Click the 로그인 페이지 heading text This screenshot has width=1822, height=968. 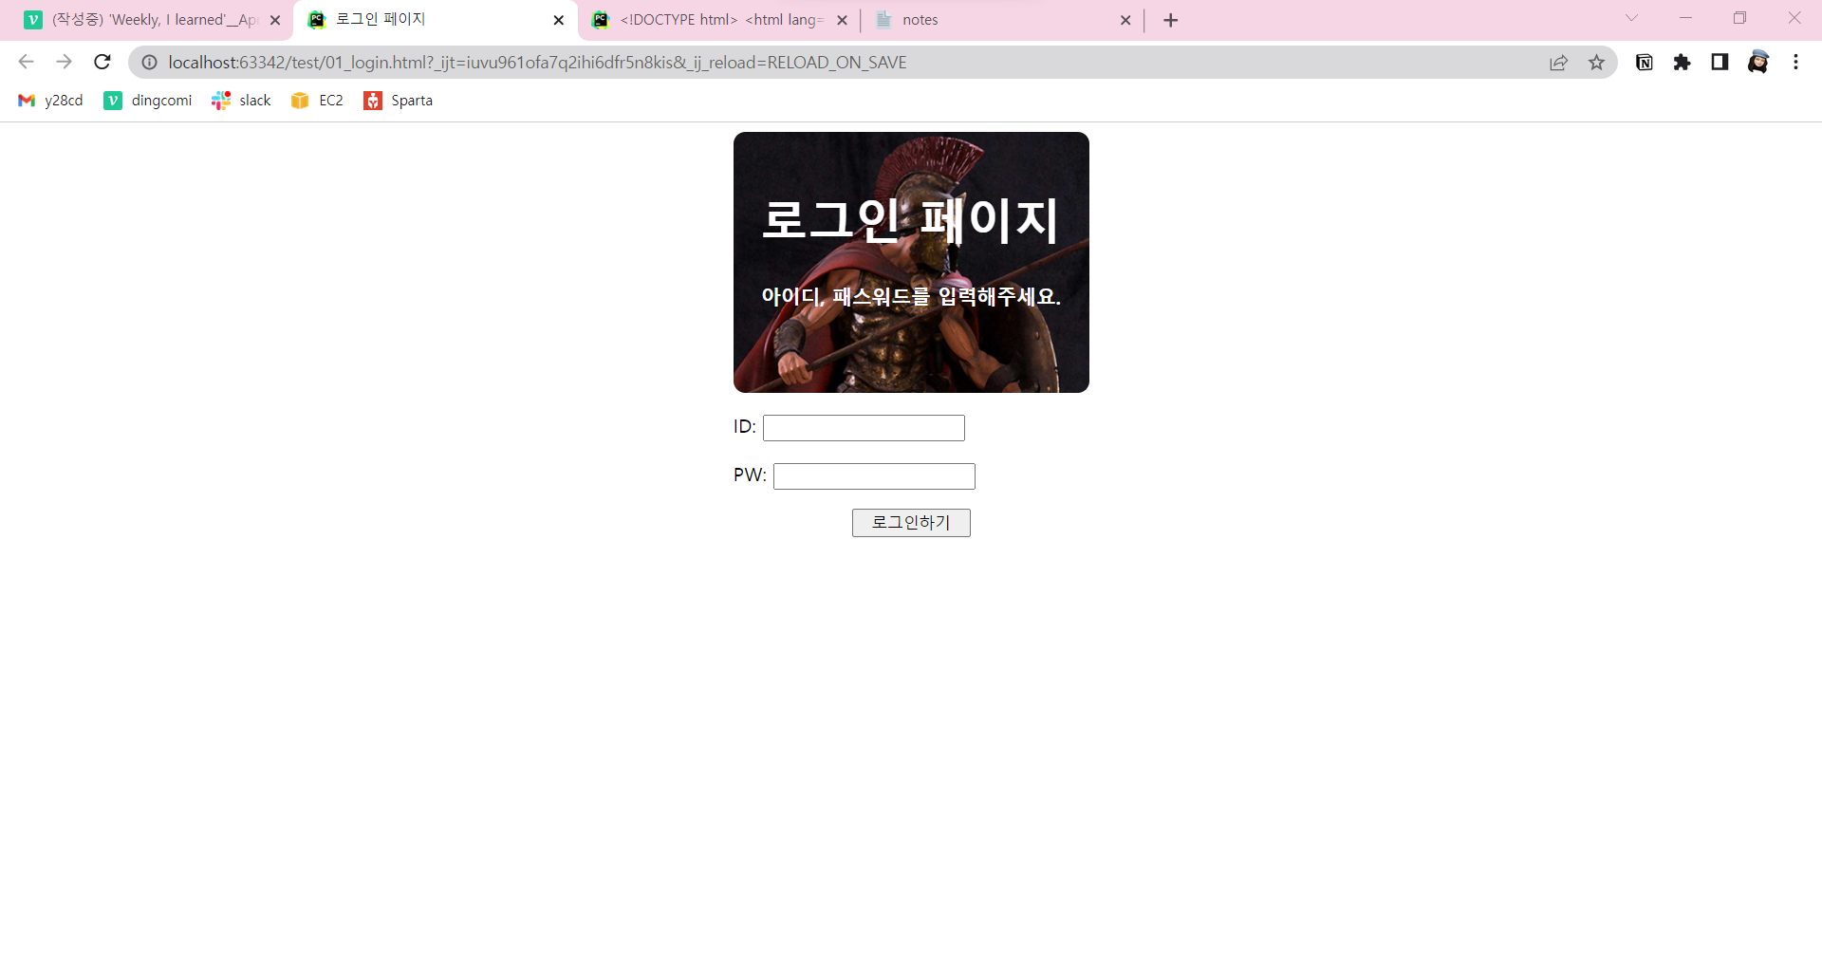tap(910, 220)
